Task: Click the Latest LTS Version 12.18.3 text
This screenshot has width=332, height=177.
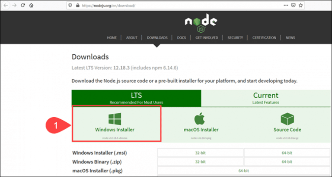Action: pos(124,68)
